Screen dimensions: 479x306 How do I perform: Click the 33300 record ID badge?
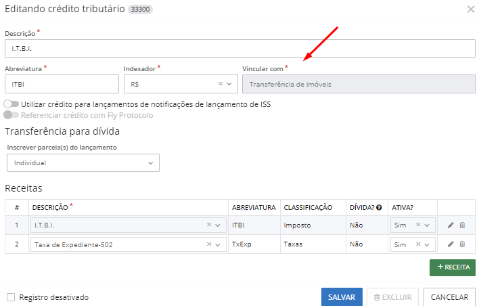(140, 9)
